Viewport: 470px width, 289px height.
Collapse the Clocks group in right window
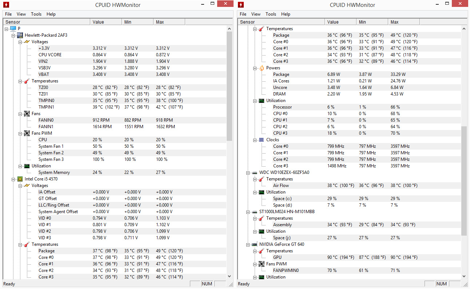pyautogui.click(x=255, y=139)
